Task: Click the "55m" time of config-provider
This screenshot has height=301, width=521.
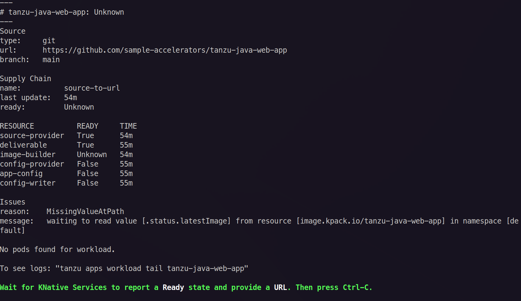Action: tap(126, 164)
